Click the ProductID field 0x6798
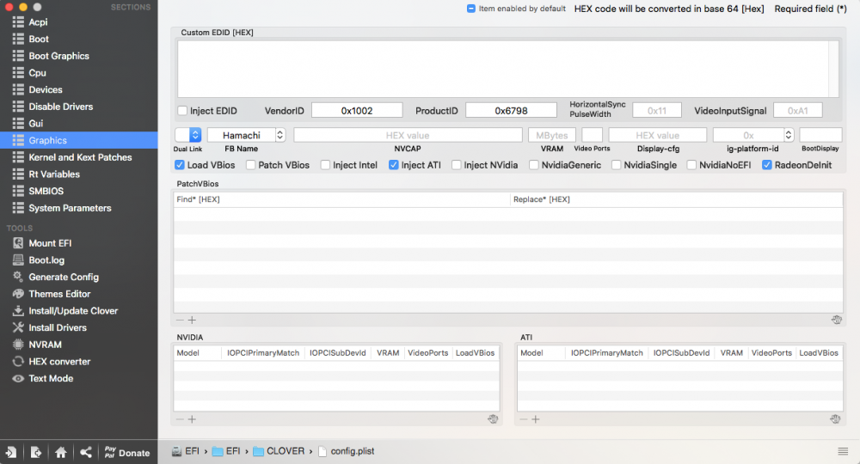The image size is (860, 464). pos(511,111)
